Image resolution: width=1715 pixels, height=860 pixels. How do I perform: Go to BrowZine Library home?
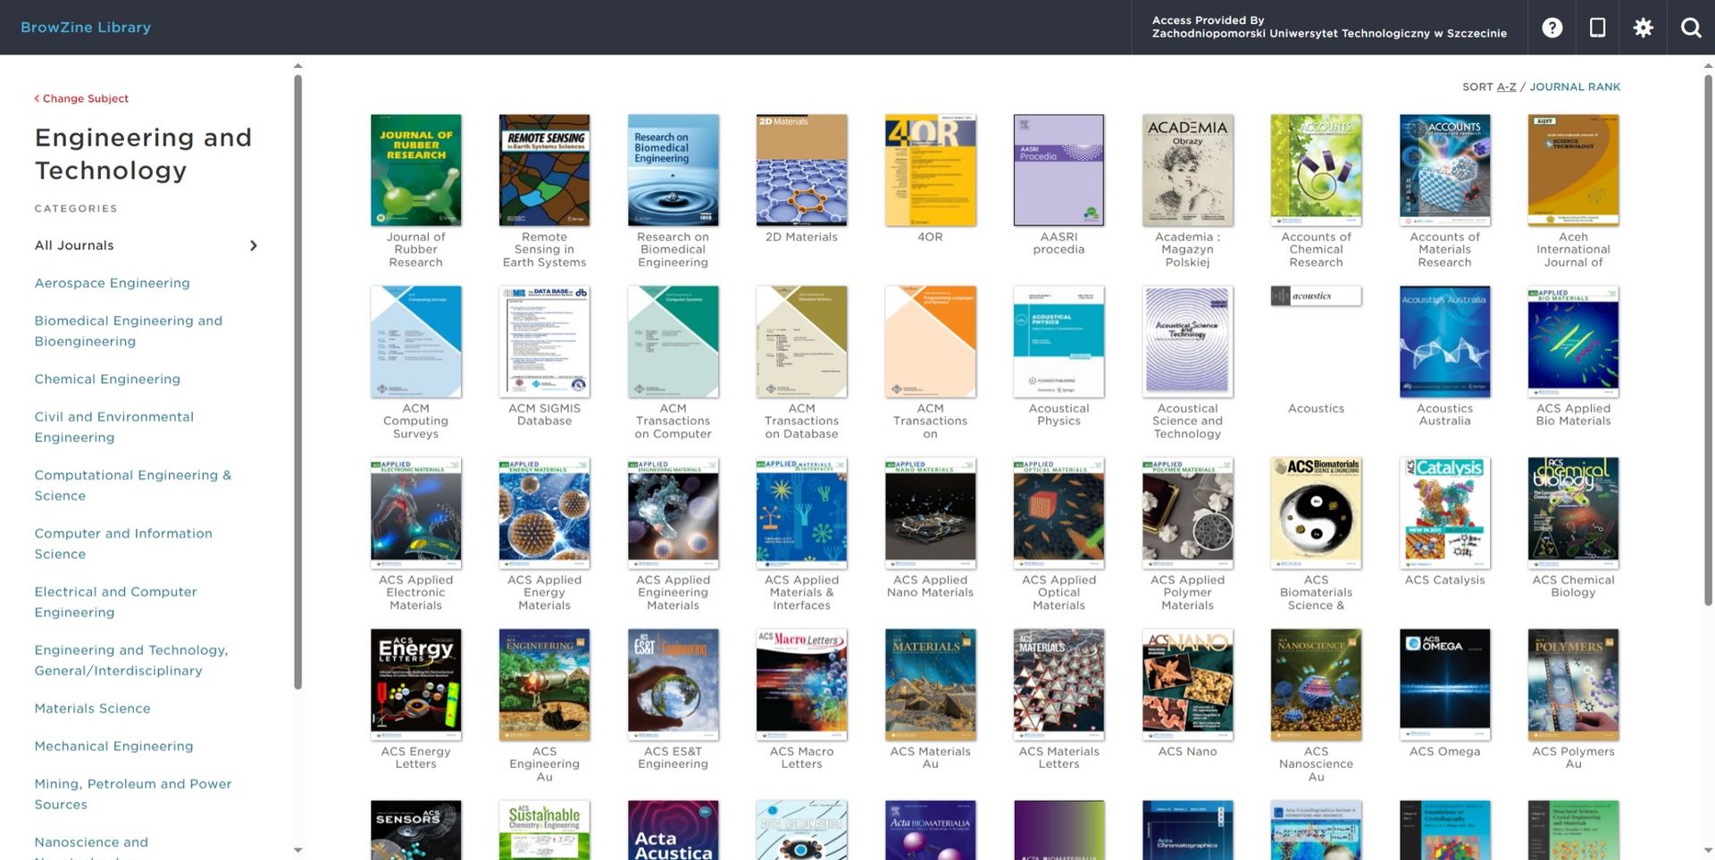[86, 28]
